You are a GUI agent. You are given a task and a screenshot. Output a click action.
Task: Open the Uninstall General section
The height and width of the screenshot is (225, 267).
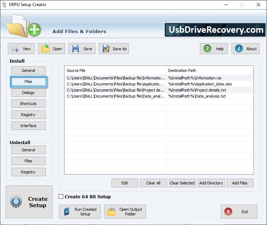click(x=28, y=150)
